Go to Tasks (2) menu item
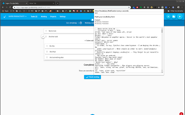Viewport: 185px width, 115px height. [34, 17]
